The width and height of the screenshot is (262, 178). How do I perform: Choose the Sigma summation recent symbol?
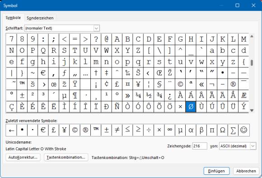pos(233,130)
